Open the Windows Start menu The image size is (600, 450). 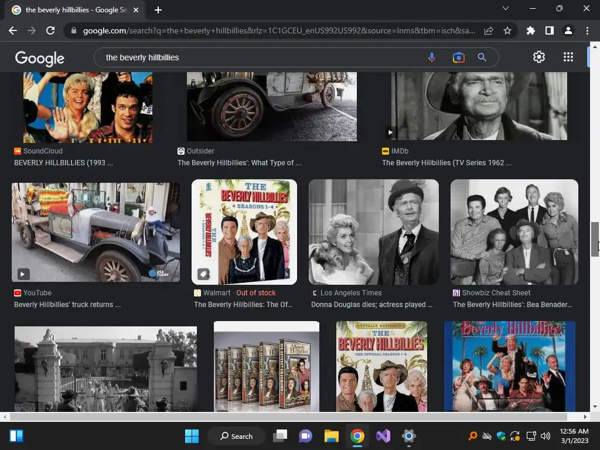coord(192,436)
